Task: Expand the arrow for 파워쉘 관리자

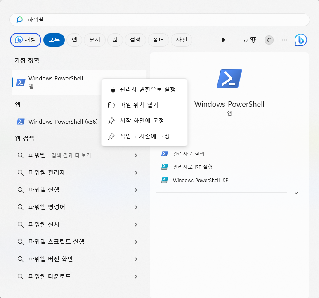Action: point(136,173)
